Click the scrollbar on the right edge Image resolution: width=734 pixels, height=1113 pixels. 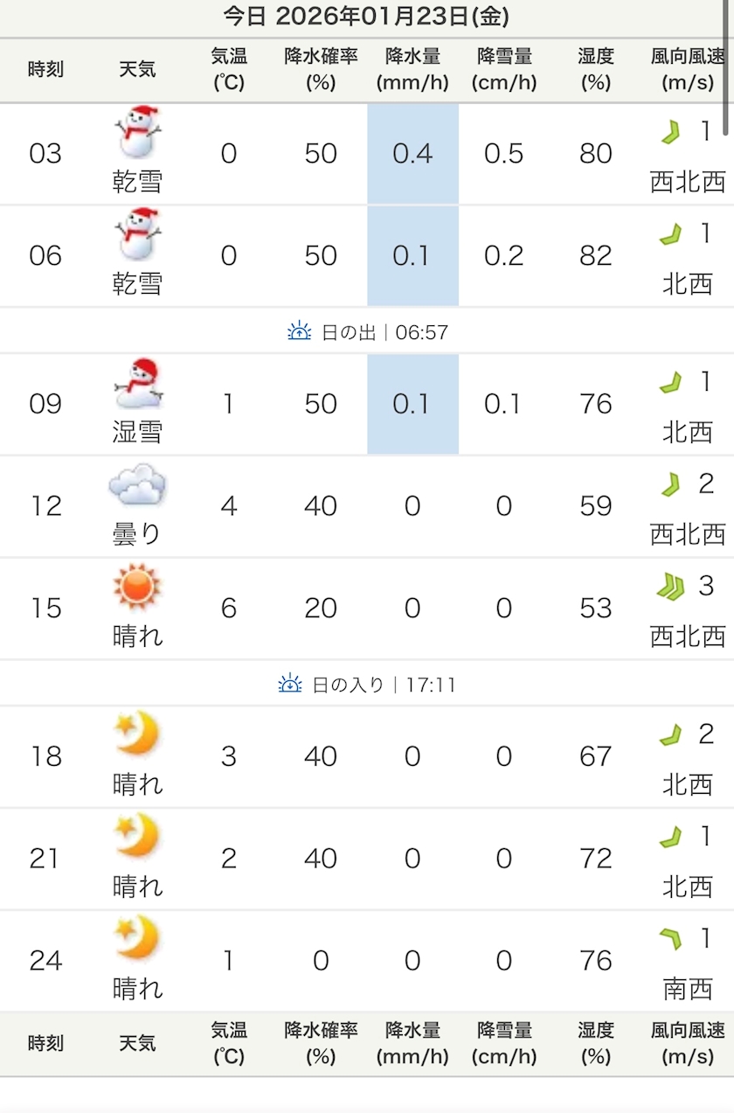tap(727, 70)
